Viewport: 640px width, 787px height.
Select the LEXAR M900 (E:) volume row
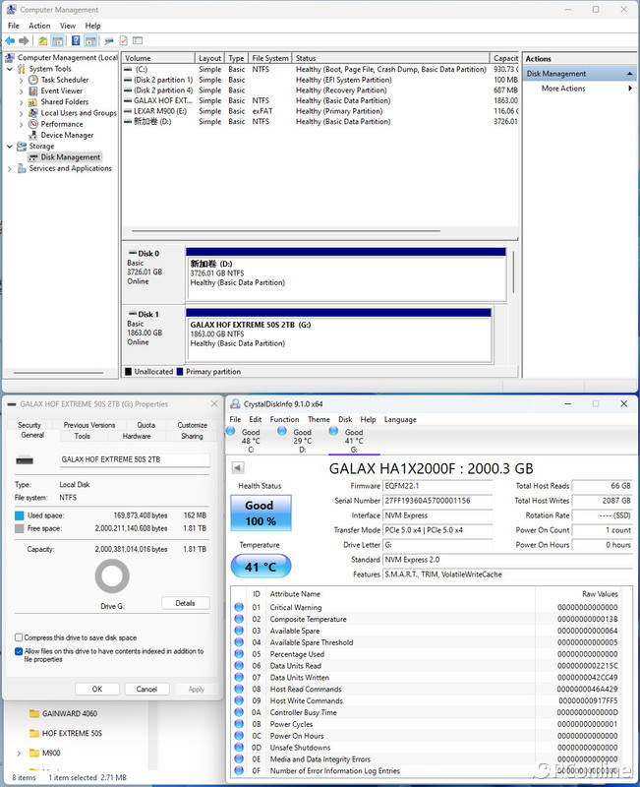click(320, 111)
